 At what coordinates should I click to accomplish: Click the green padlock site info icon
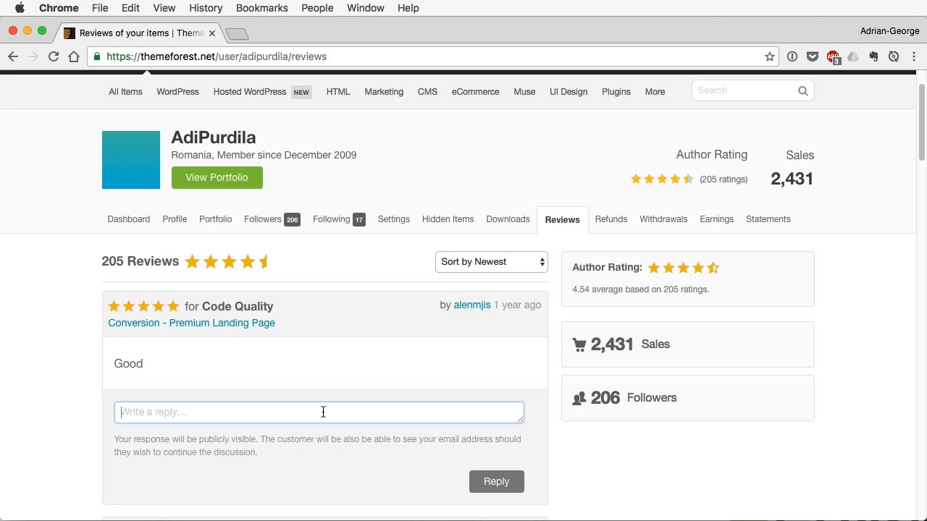97,56
